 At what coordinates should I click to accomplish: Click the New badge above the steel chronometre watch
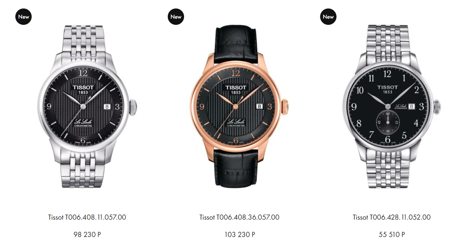pyautogui.click(x=23, y=17)
